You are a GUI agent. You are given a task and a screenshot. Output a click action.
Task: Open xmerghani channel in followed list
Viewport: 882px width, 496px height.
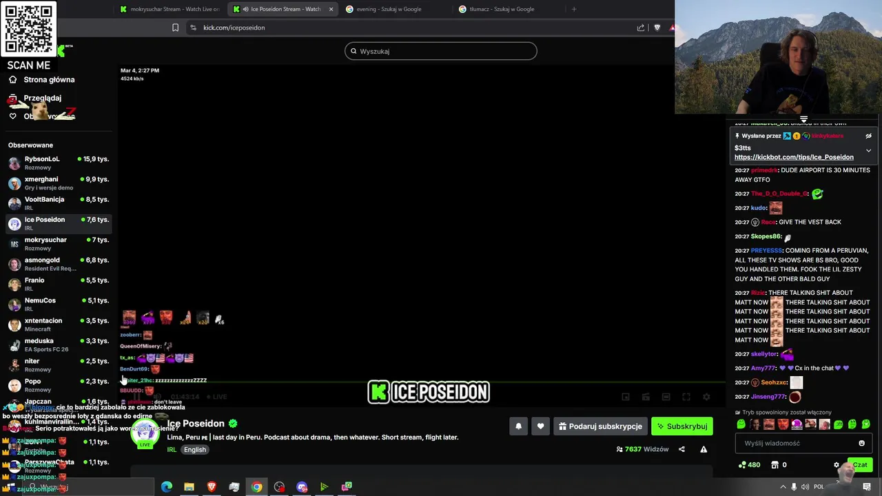[x=59, y=183]
